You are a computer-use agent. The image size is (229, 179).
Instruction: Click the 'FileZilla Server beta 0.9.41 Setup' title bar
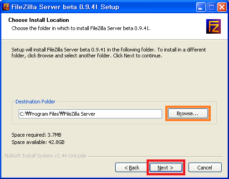(x=65, y=7)
